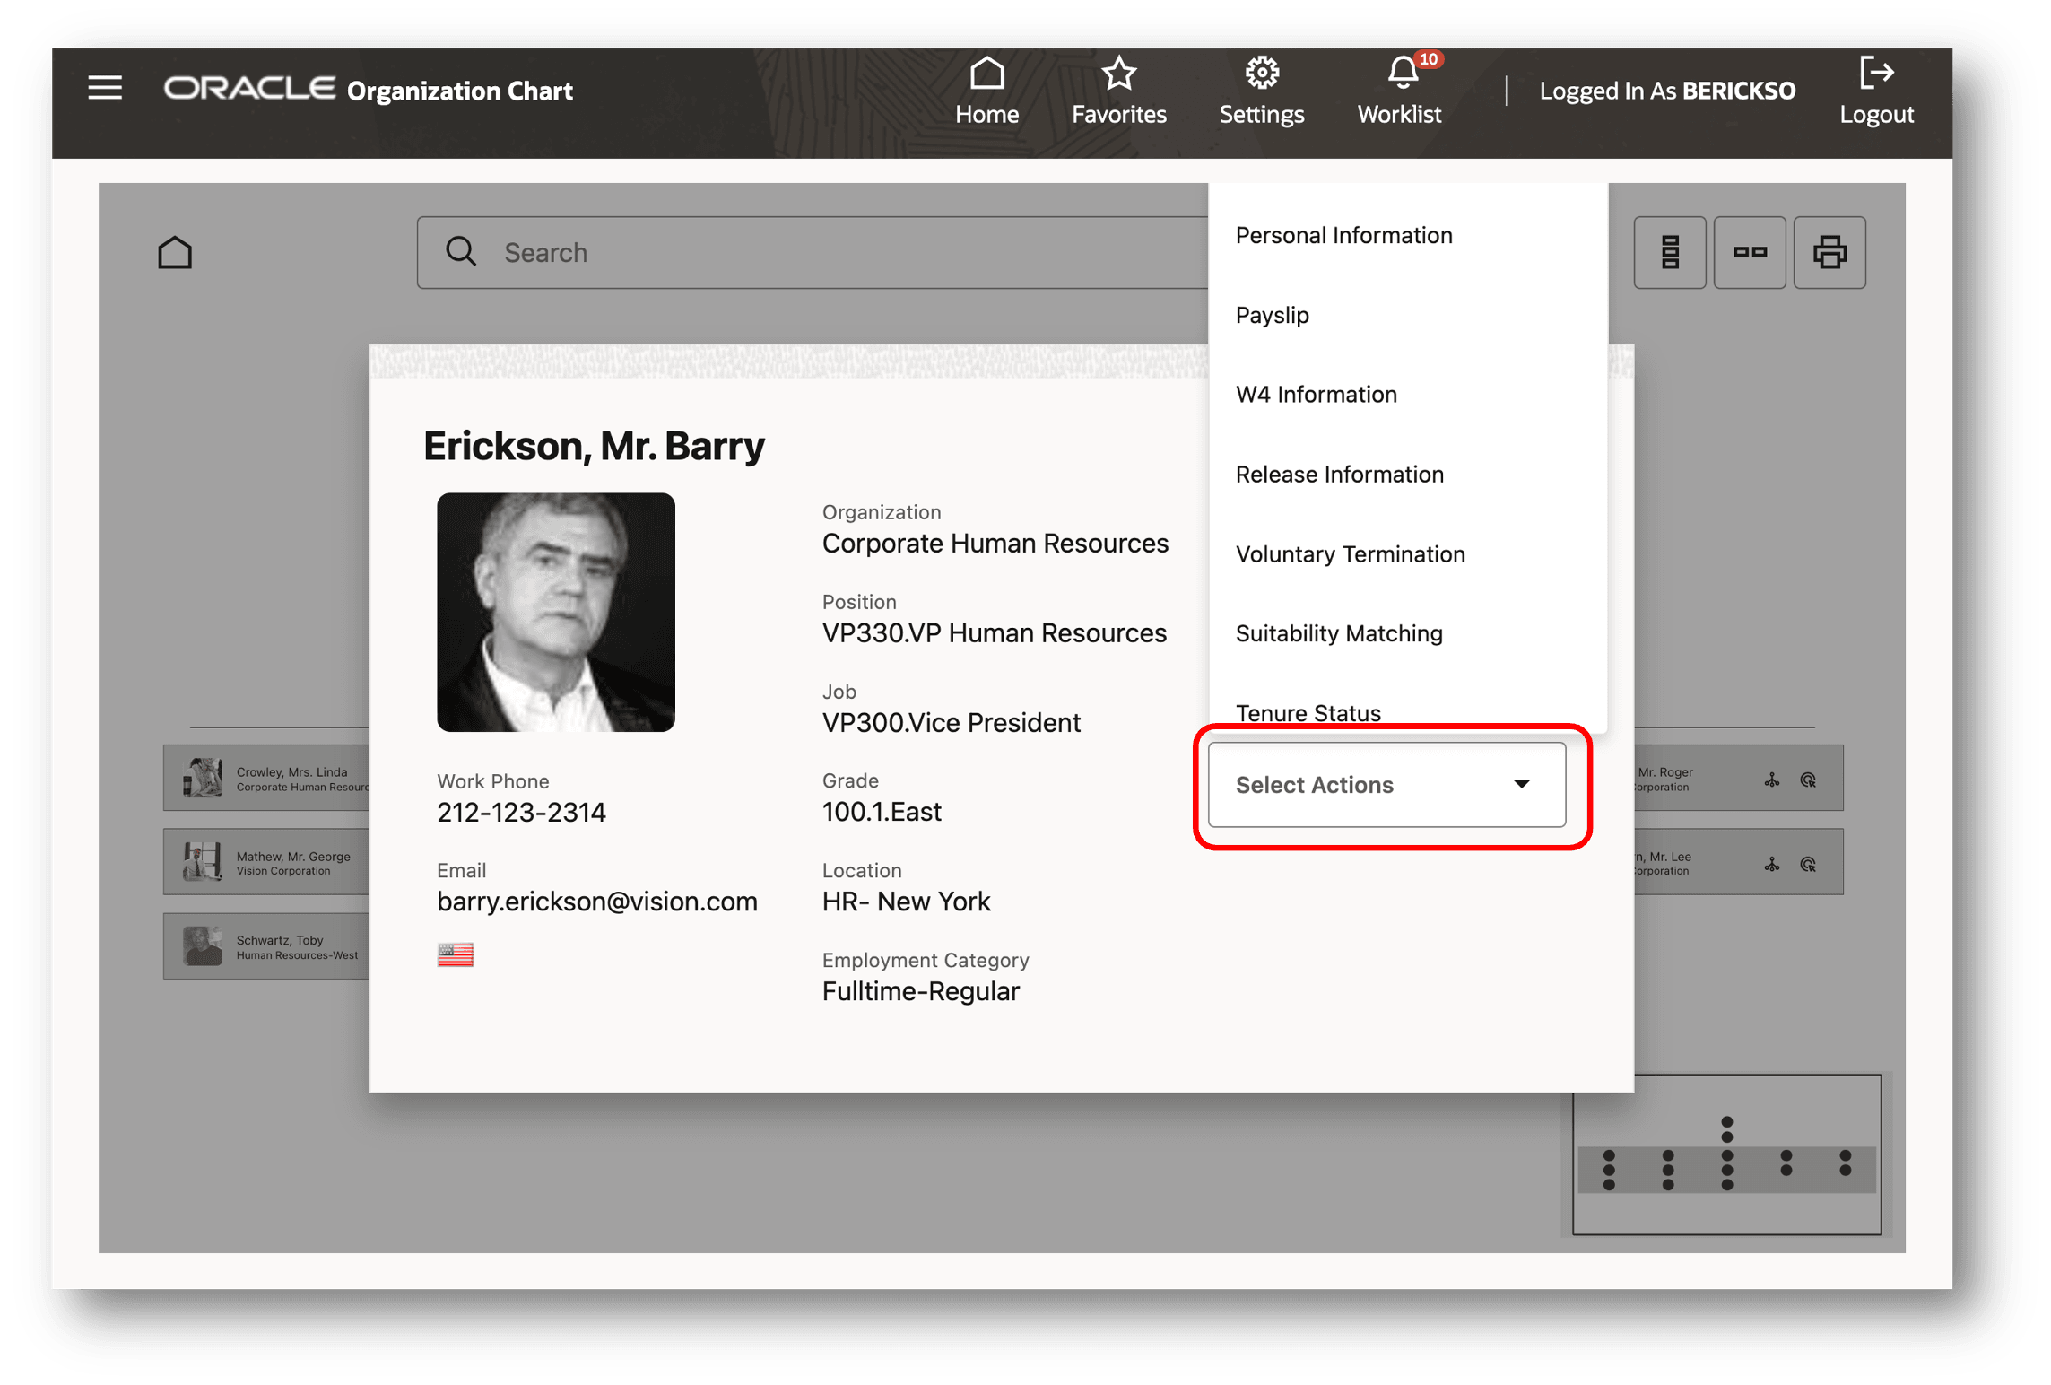Click the hierarchy icon on Mr. Roger's card
This screenshot has width=2051, height=1385.
[1772, 779]
